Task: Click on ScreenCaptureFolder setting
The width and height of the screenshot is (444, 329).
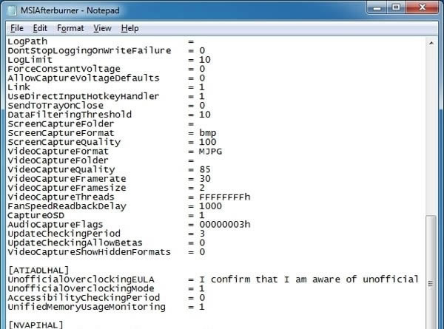Action: tap(61, 124)
